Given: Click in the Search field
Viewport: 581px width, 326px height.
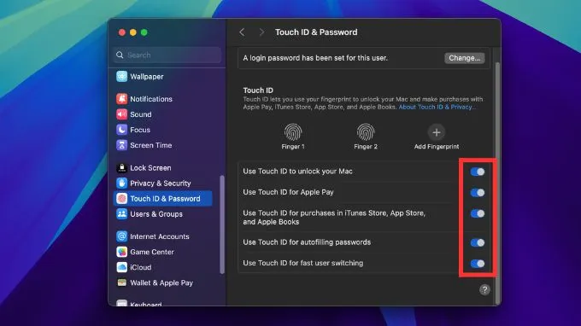Looking at the screenshot, I should coord(167,55).
